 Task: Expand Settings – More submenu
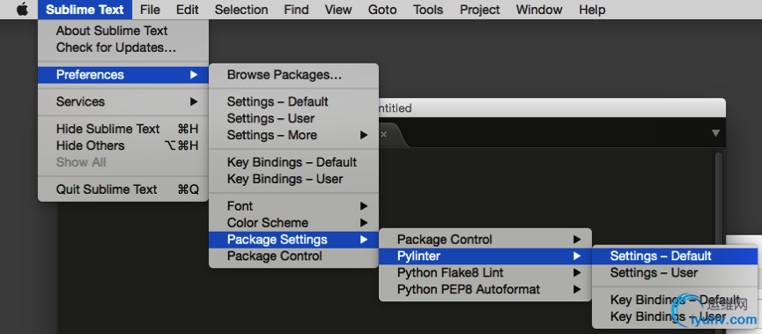293,135
